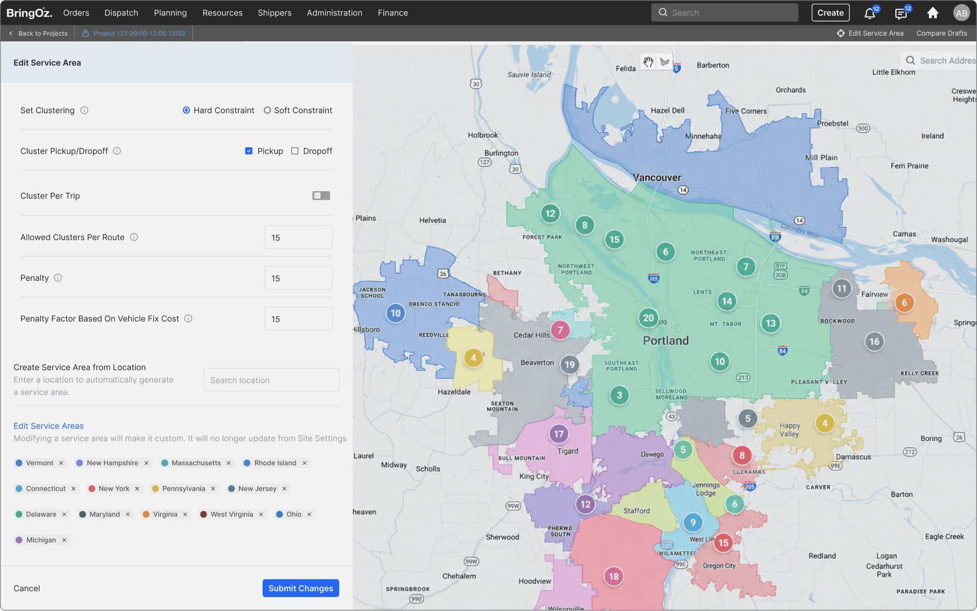
Task: Click the Pennsylvania yellow color dot
Action: coord(155,488)
